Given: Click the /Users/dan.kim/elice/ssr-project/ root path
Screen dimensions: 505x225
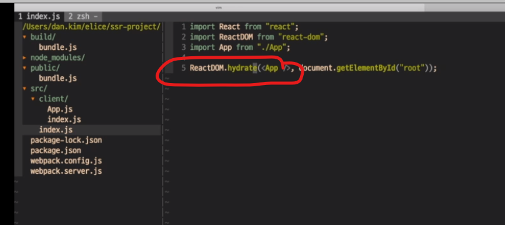Looking at the screenshot, I should coord(91,27).
